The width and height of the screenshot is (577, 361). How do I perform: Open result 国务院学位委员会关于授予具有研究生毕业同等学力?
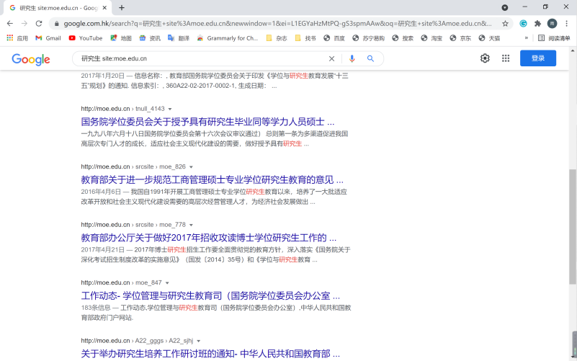(x=207, y=122)
